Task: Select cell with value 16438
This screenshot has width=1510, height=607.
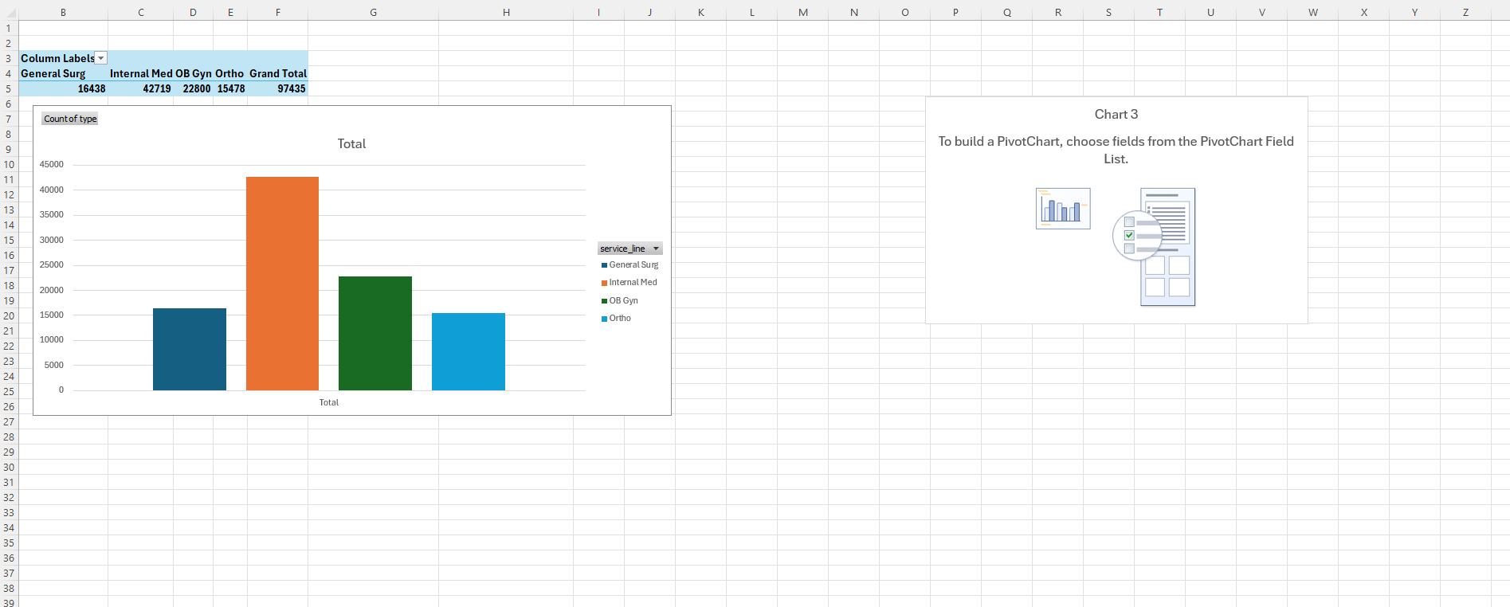Action: [x=64, y=88]
